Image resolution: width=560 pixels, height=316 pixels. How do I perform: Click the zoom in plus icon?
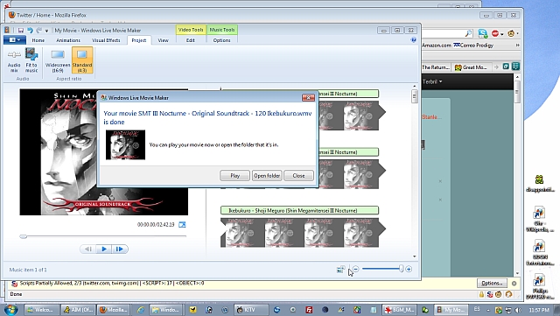[409, 269]
